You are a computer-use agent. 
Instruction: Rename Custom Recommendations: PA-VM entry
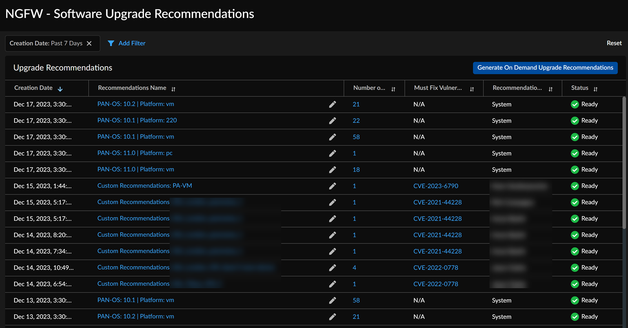click(332, 186)
